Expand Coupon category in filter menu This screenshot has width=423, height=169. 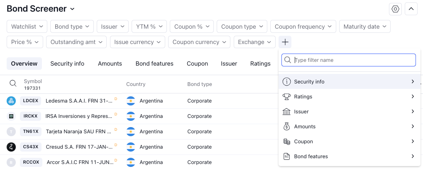coord(350,142)
